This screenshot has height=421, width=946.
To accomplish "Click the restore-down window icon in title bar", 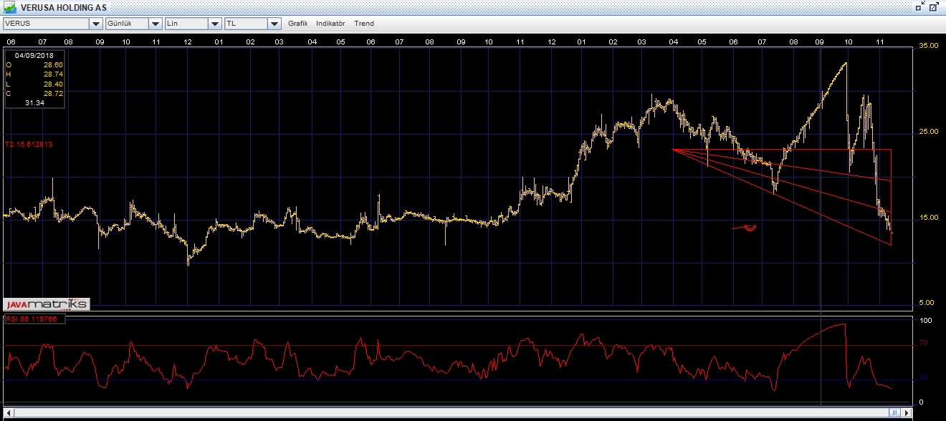I will [919, 6].
